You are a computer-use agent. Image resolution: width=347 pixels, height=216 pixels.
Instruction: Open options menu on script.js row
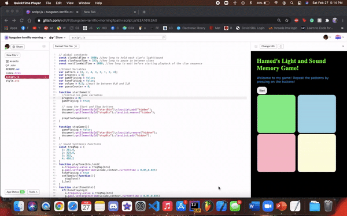coord(45,77)
